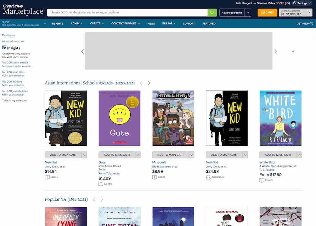Show previous Popular YA titles
Screen dimensions: 316x226
[94, 199]
